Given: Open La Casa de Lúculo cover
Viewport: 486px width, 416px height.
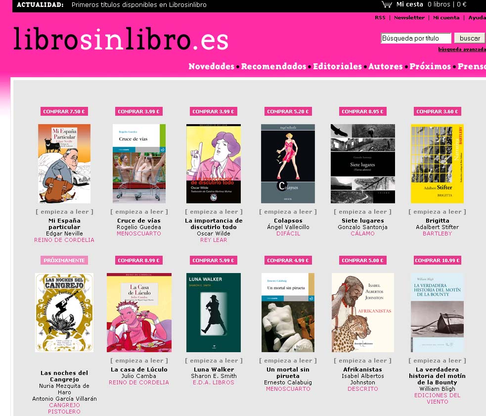Looking at the screenshot, I should (x=139, y=313).
